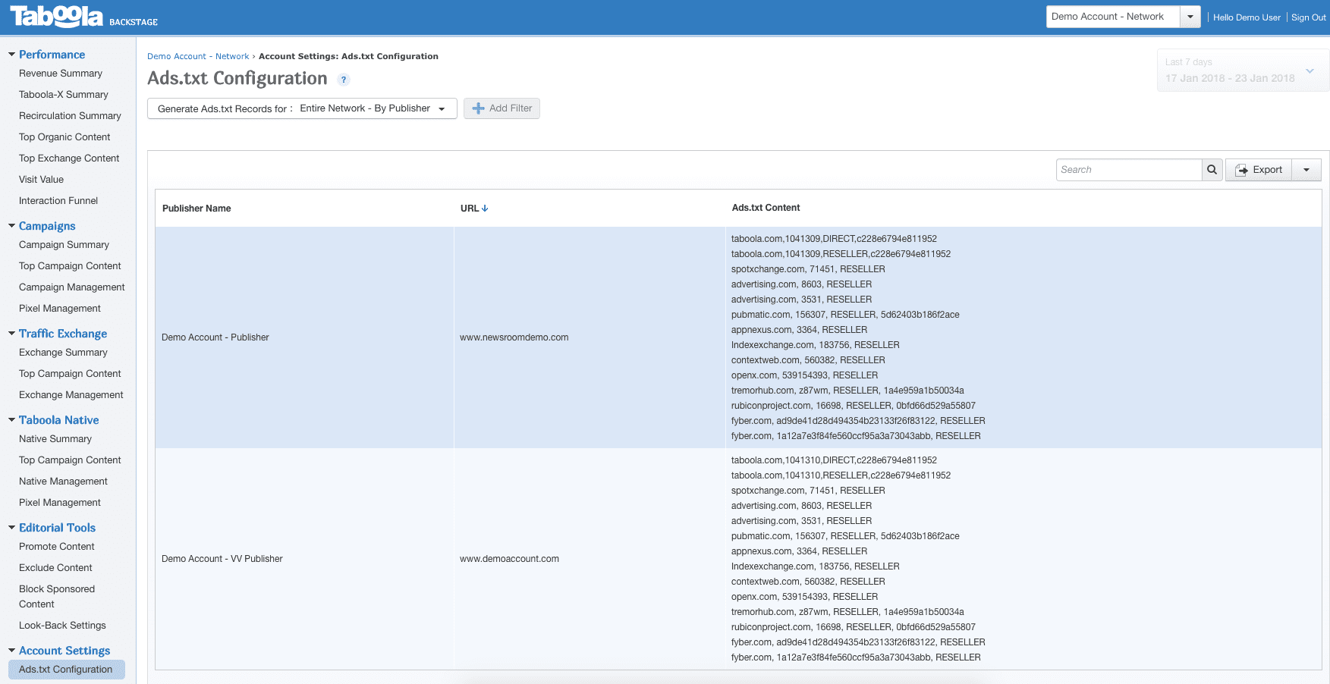Viewport: 1330px width, 684px height.
Task: Click the Ads.txt Content column header
Action: point(766,208)
